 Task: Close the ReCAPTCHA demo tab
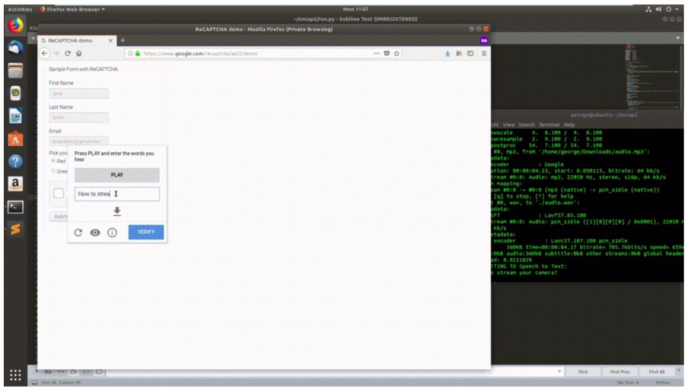pyautogui.click(x=111, y=40)
